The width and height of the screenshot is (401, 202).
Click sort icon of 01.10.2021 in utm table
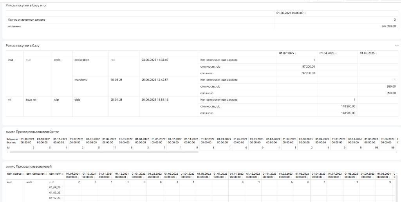coord(94,177)
